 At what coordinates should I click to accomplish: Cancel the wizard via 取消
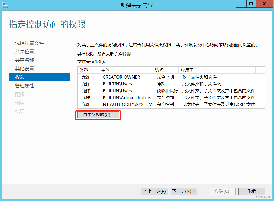click(x=252, y=191)
